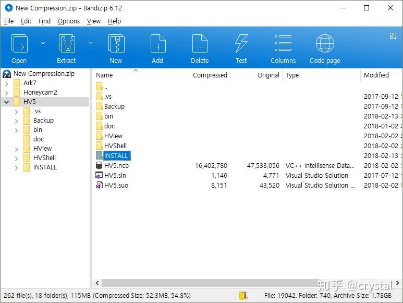
Task: Select 'New Compression.zip' root in tree
Action: coord(44,74)
